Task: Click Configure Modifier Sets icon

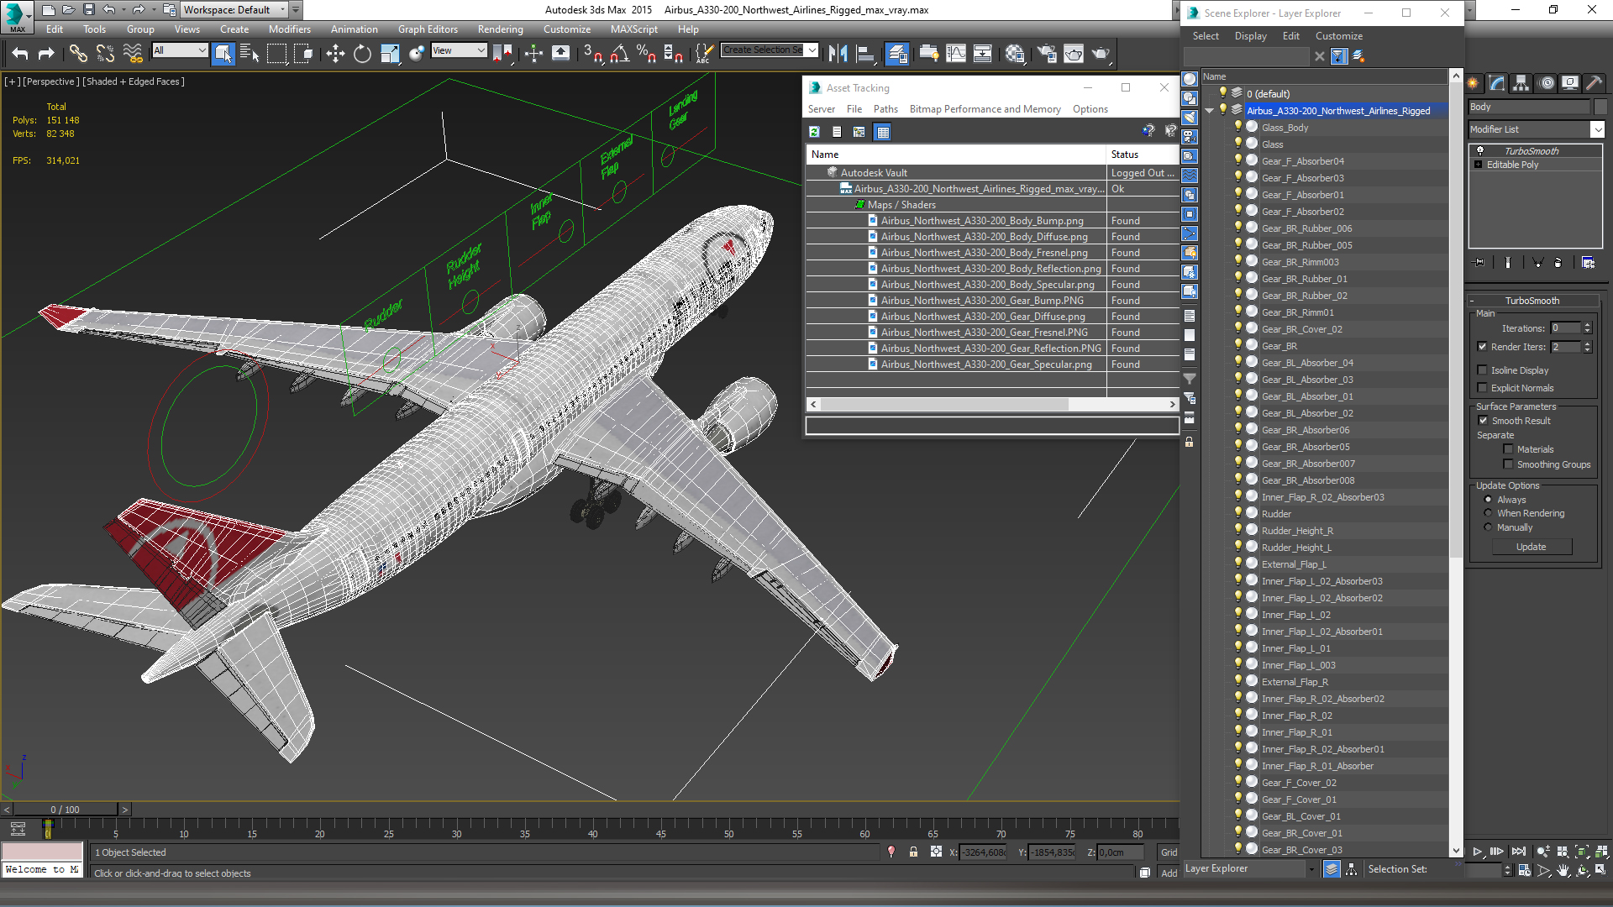Action: coord(1588,263)
